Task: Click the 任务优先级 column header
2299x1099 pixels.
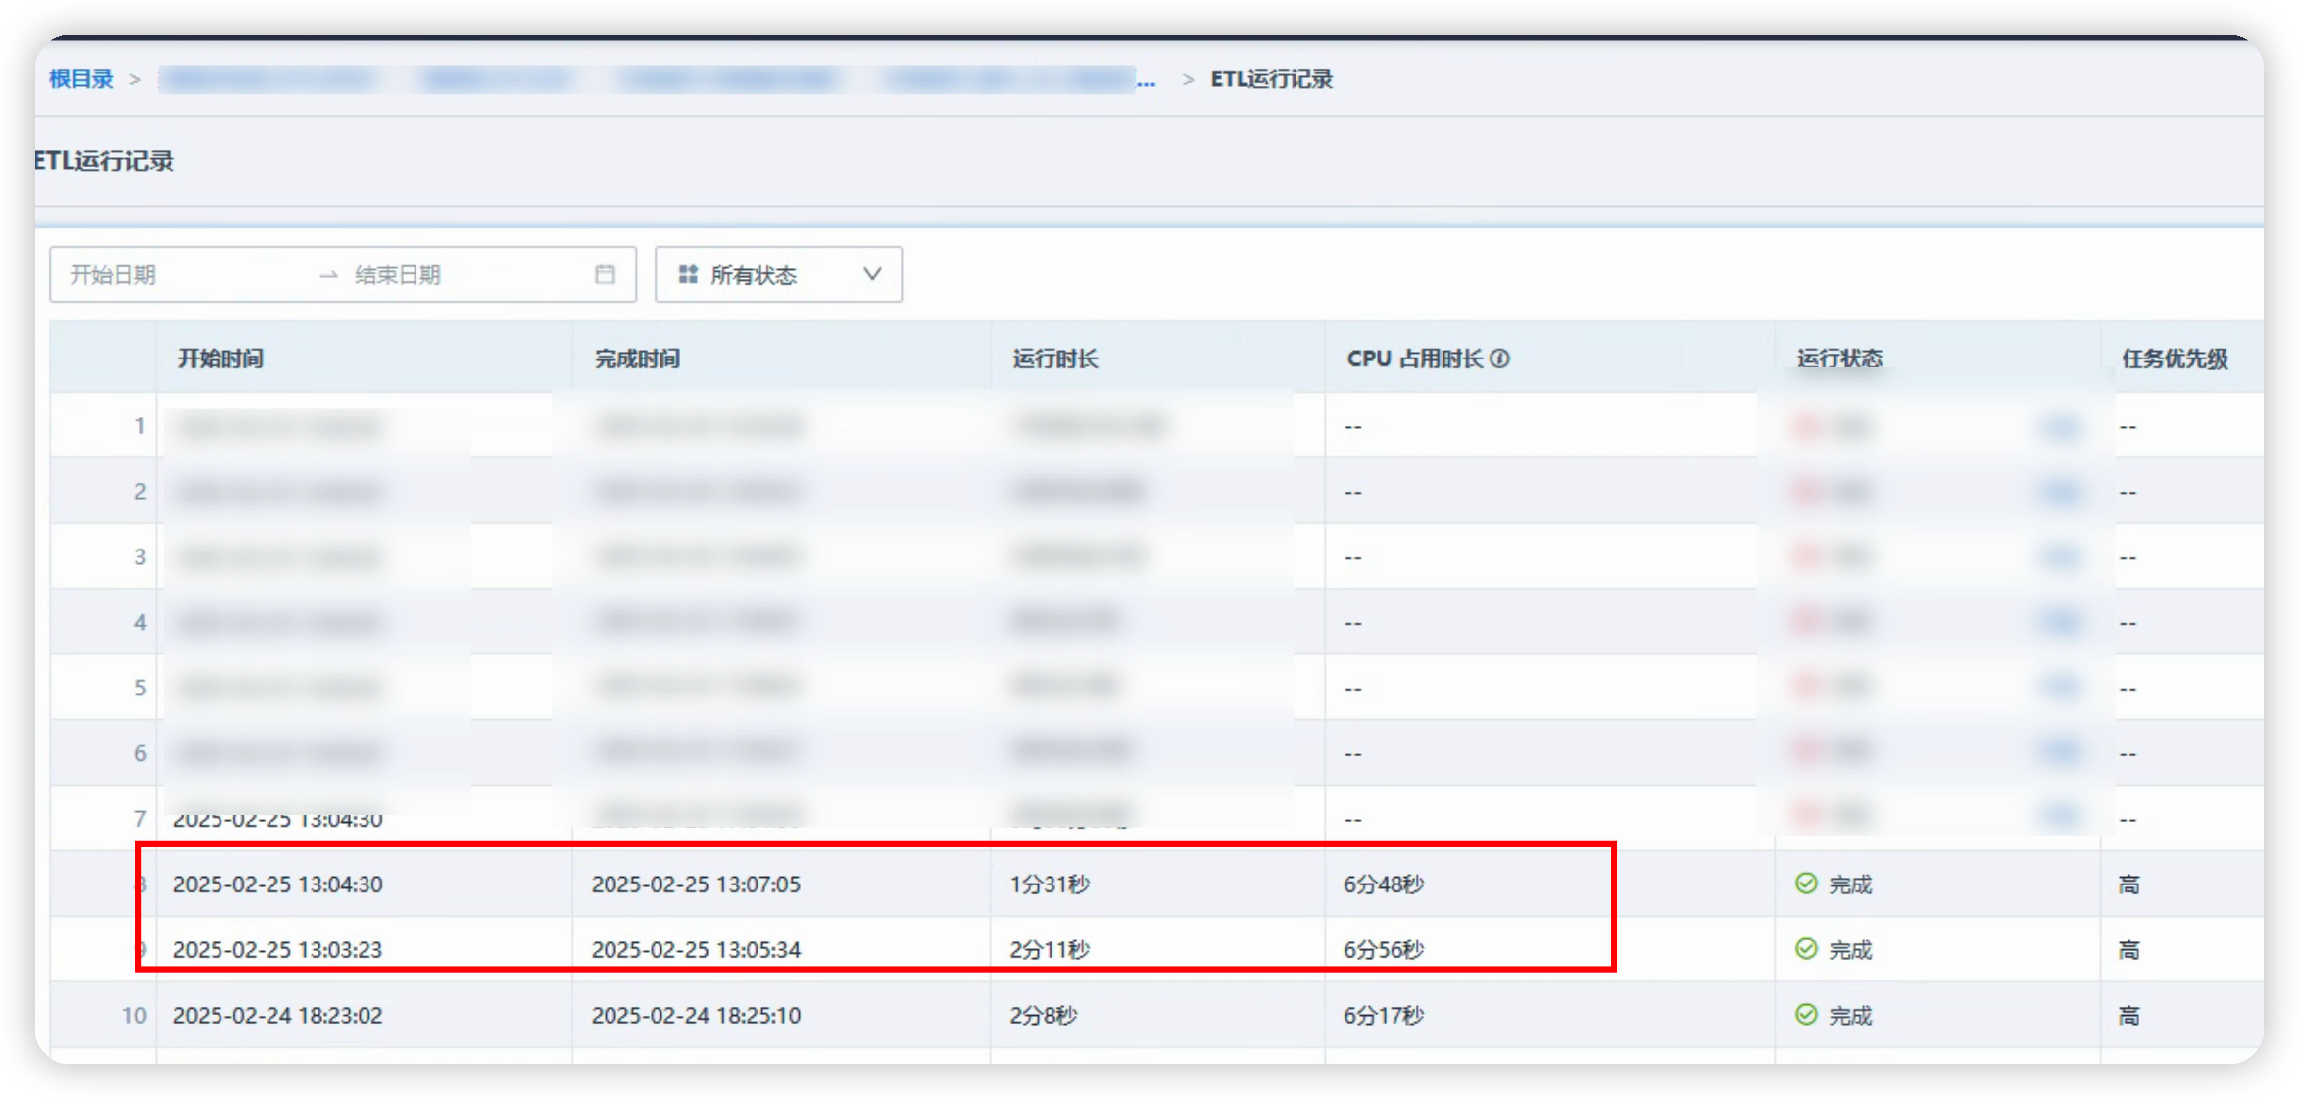Action: (2175, 358)
